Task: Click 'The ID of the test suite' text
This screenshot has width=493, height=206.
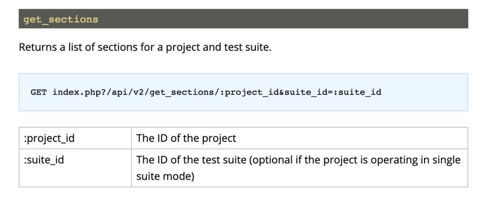Action: click(191, 159)
